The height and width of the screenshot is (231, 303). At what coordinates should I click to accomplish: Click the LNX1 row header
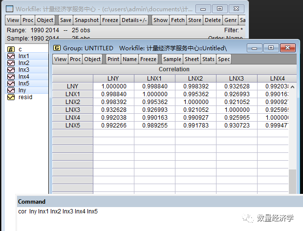73,94
